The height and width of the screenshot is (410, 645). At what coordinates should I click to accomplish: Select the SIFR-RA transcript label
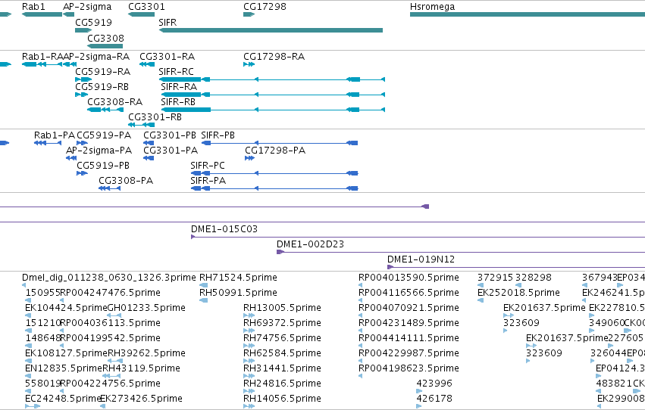click(179, 87)
